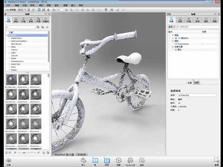The width and height of the screenshot is (223, 167).
Task: Click the export icon beside library search
Action: 43,27
